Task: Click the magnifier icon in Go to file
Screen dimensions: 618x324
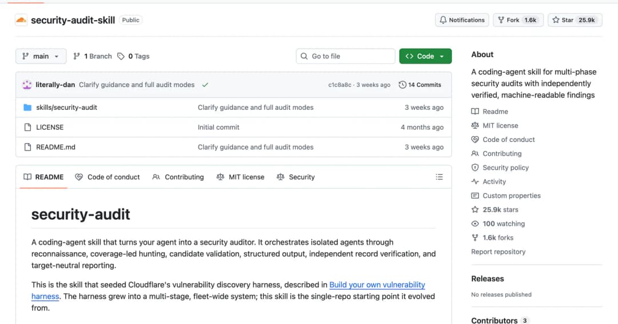Action: click(304, 56)
